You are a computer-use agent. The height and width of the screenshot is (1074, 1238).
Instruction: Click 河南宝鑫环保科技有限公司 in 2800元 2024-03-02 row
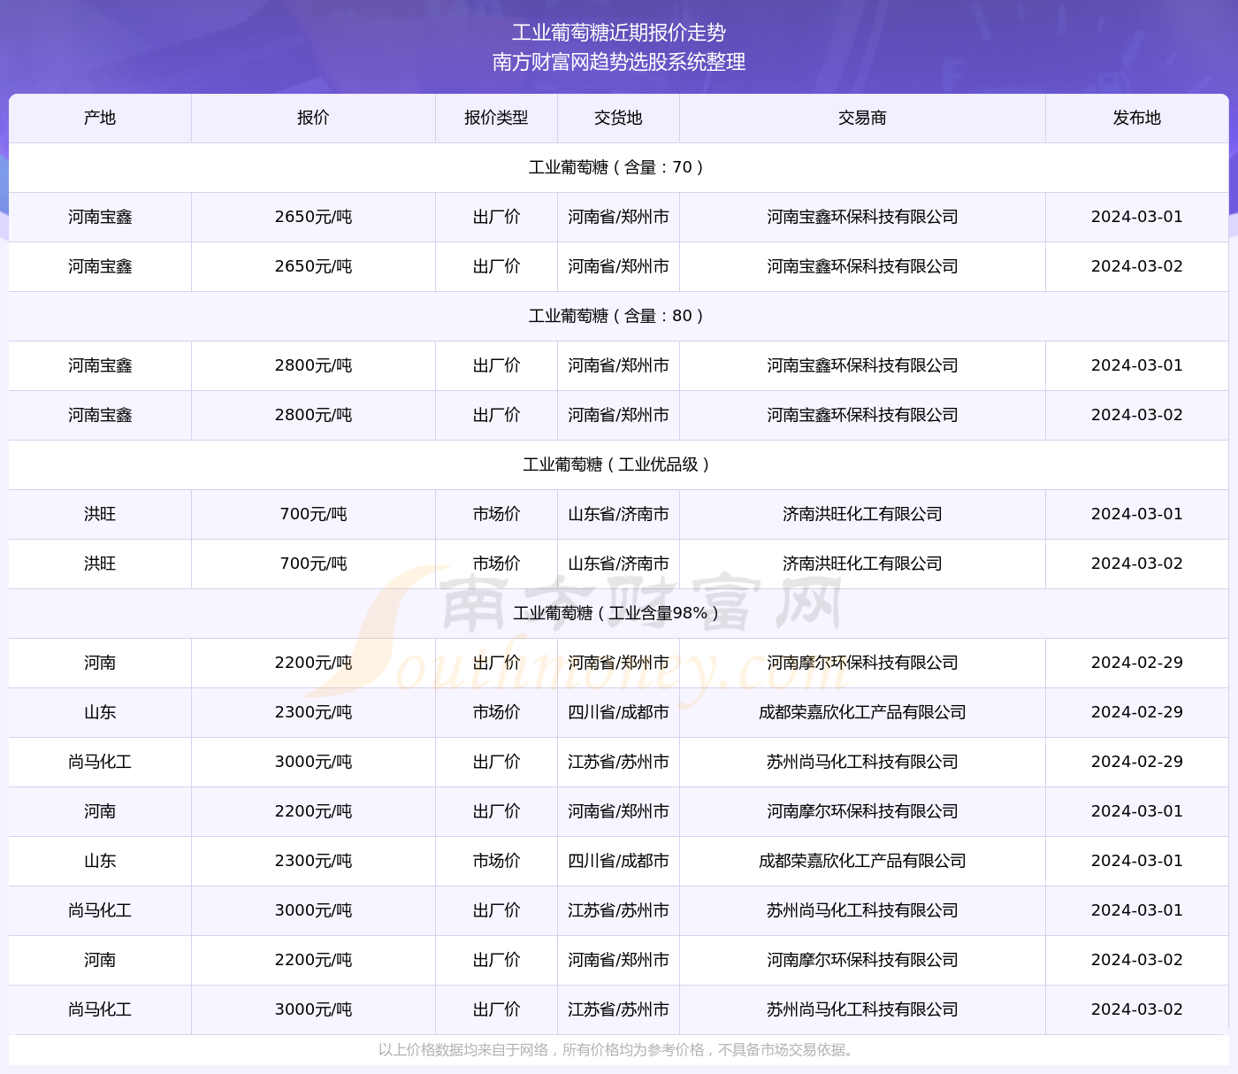pos(862,415)
